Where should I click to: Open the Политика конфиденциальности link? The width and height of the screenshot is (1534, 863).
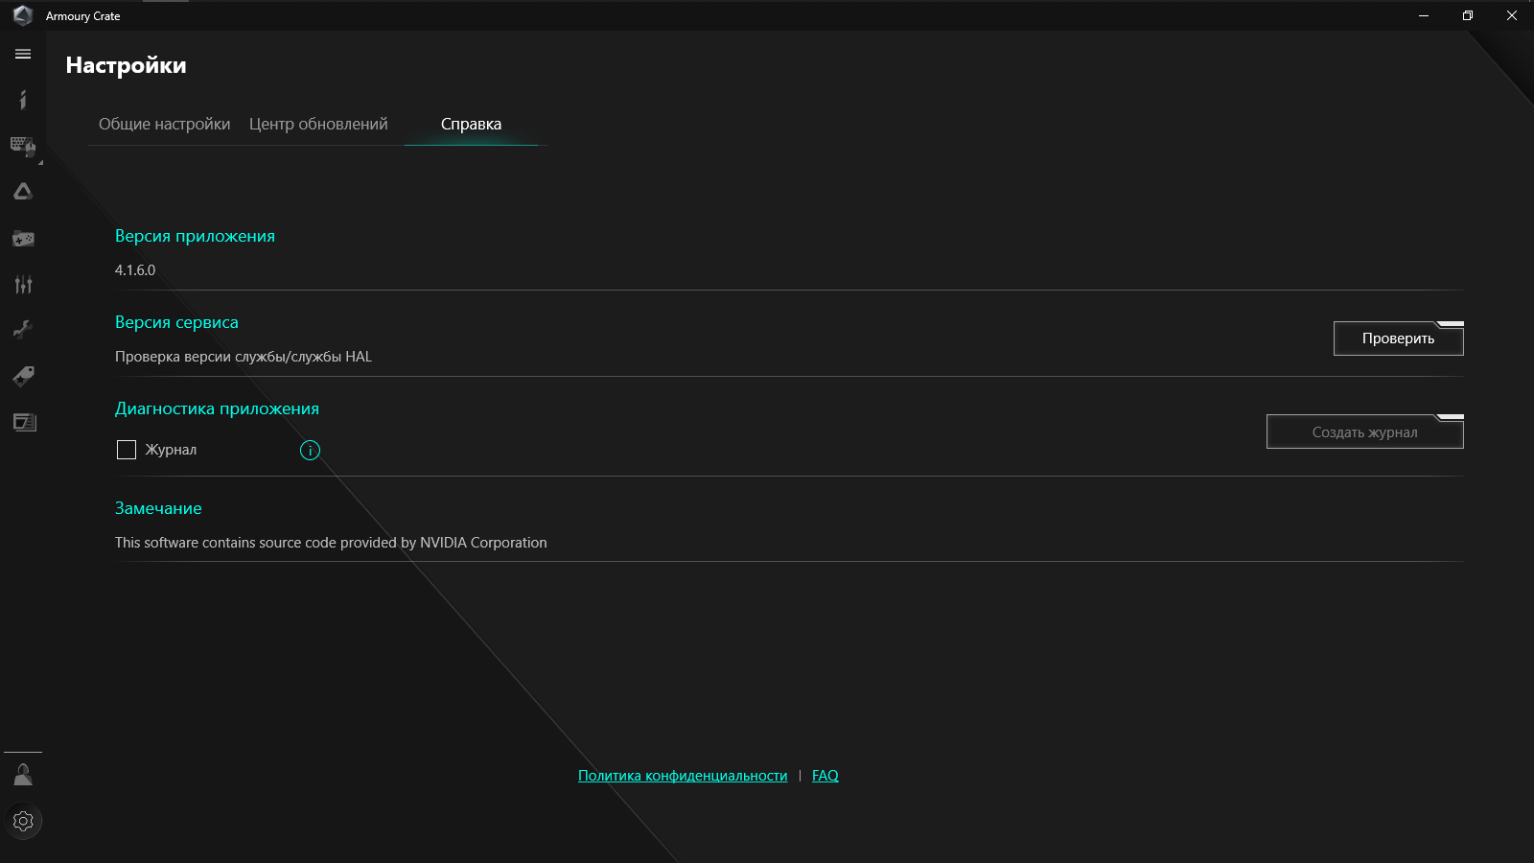tap(683, 776)
